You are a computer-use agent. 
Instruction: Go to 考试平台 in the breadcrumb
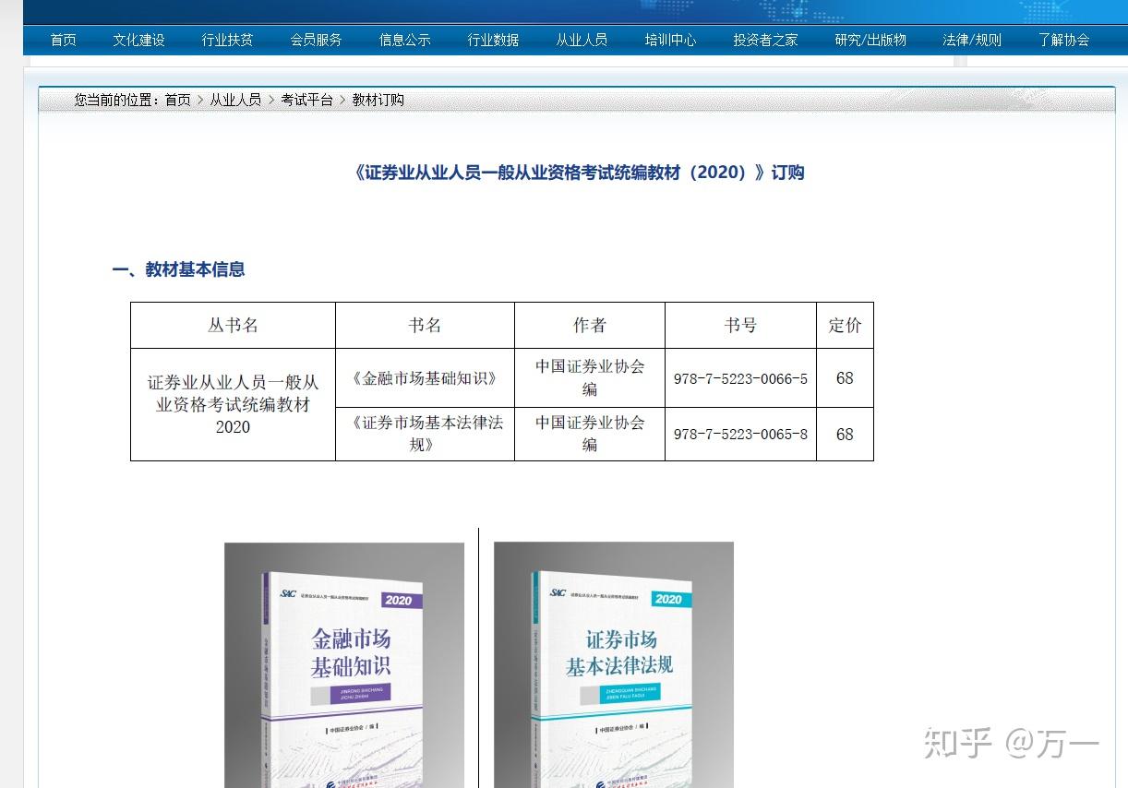click(x=306, y=100)
